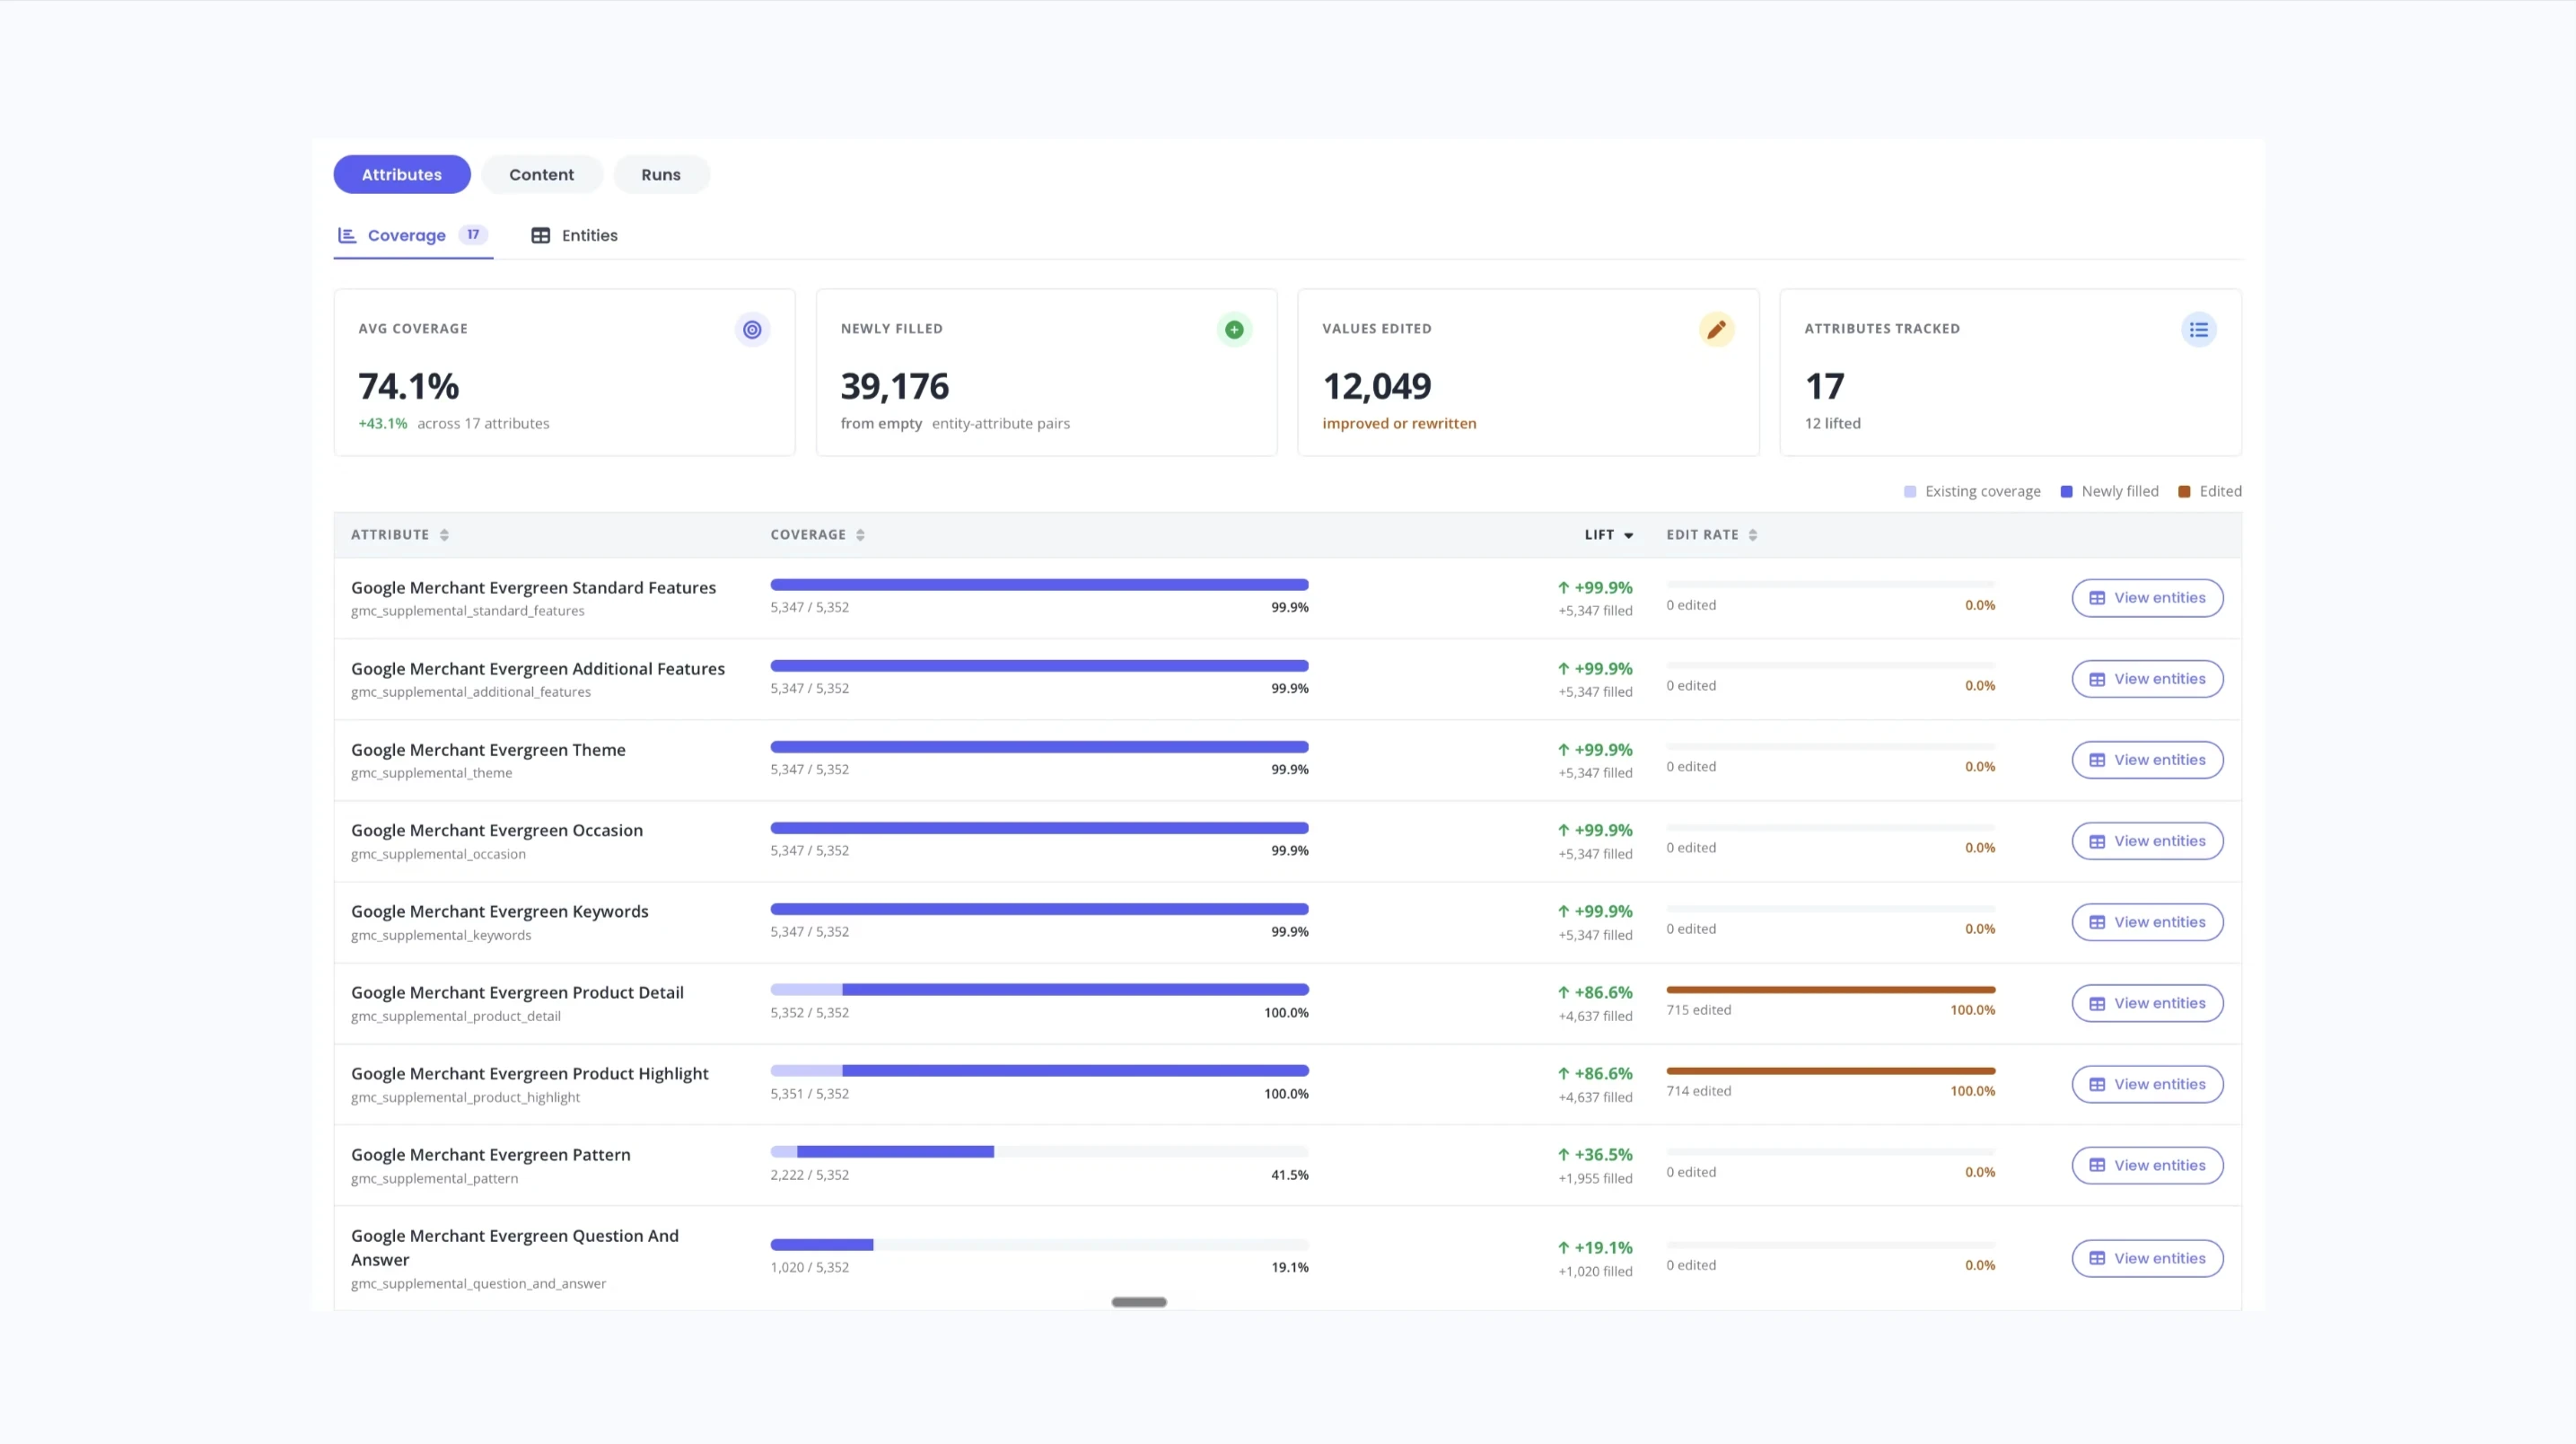Click the Product Detail edit rate bar
Screen dimensions: 2576x1444
tap(1830, 990)
